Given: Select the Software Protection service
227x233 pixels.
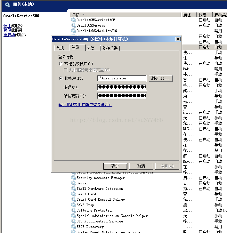Looking at the screenshot, I should coord(95,210).
